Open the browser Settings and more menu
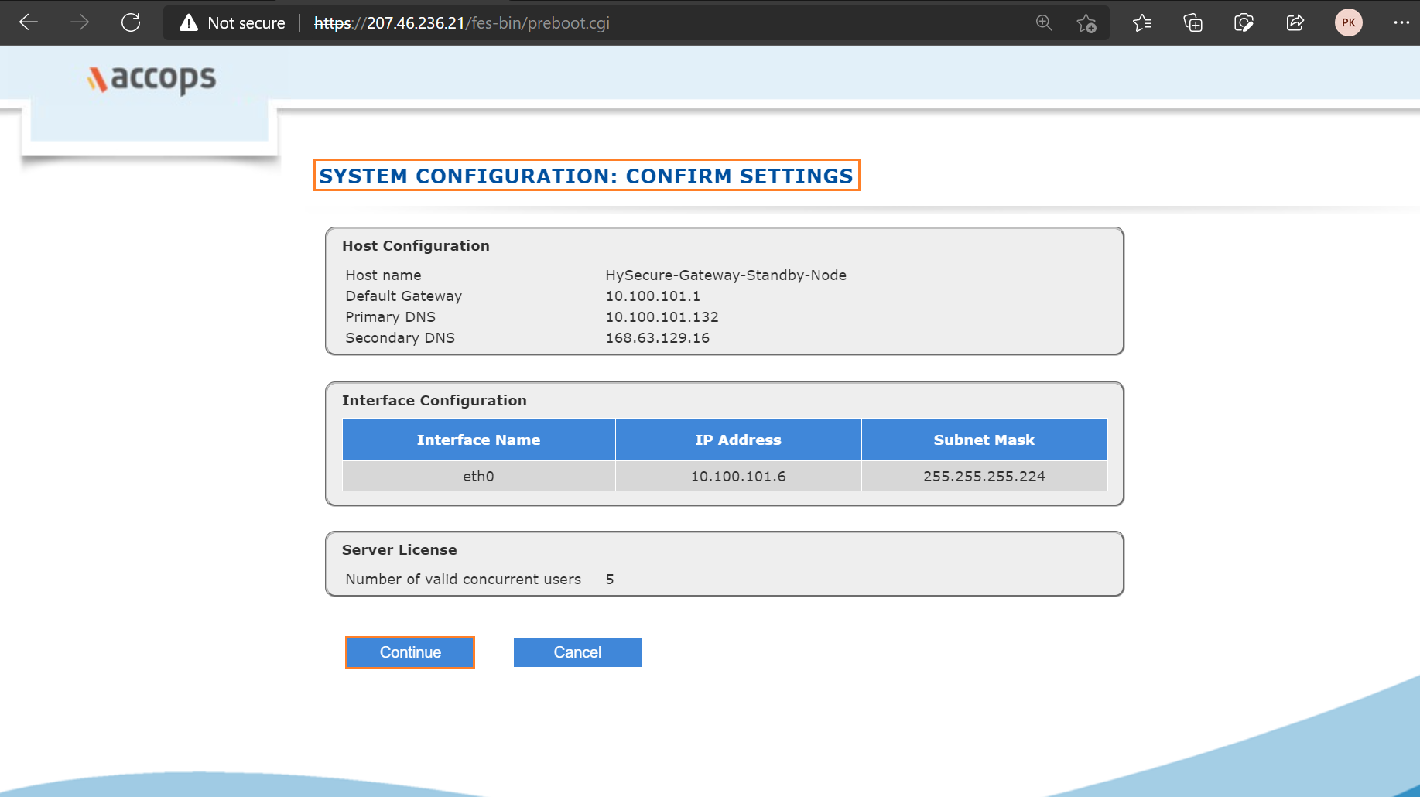1420x797 pixels. [1401, 22]
